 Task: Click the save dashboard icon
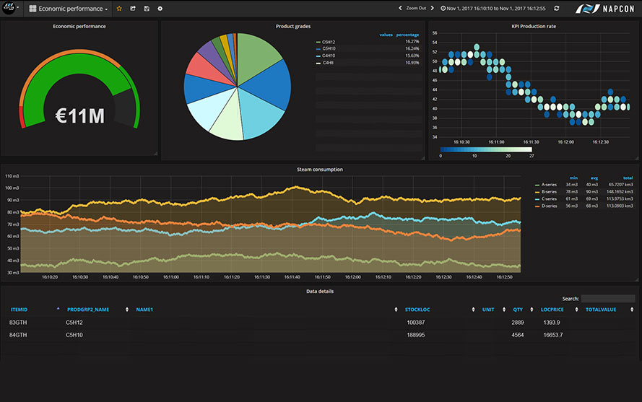pyautogui.click(x=147, y=9)
